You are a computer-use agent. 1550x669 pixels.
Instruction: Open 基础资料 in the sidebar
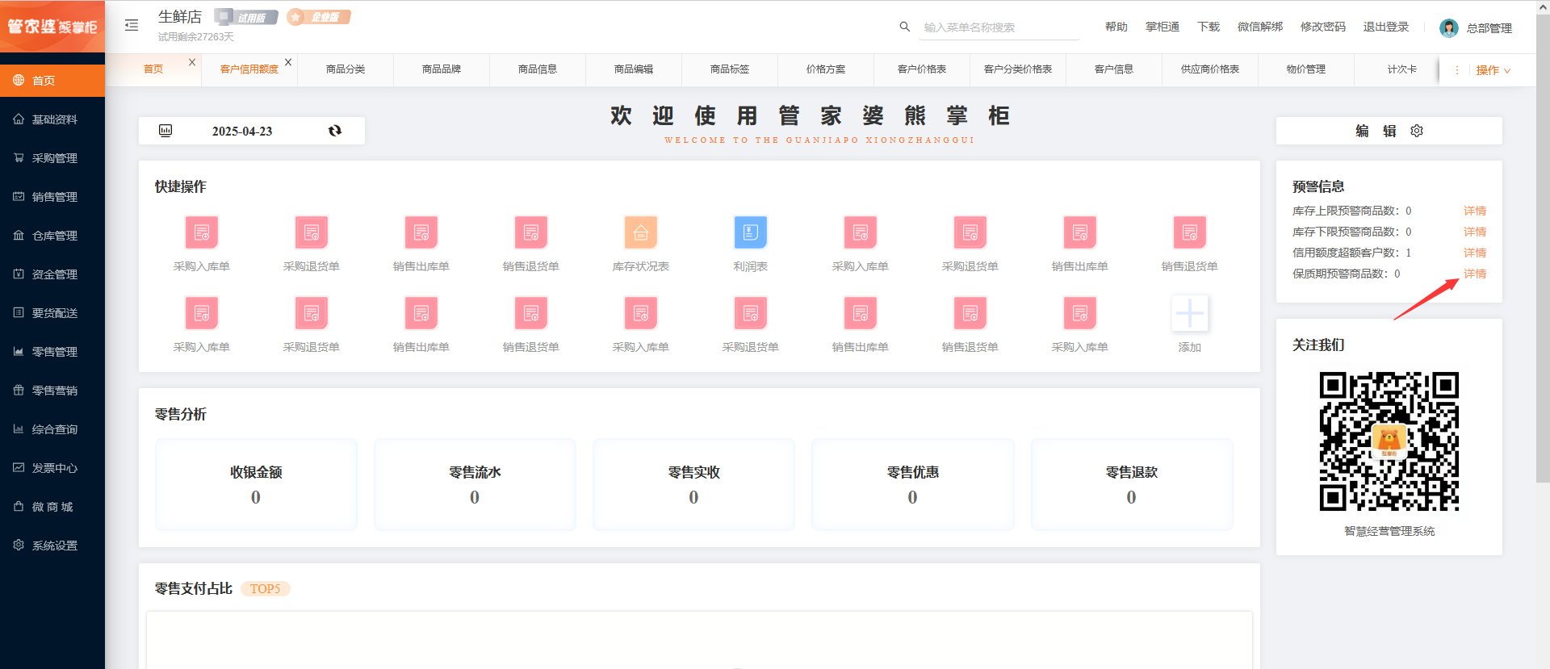coord(52,119)
